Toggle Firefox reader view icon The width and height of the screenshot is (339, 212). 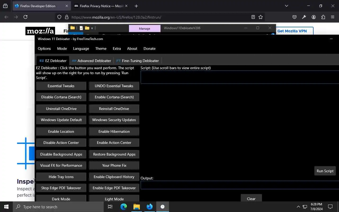tap(253, 17)
